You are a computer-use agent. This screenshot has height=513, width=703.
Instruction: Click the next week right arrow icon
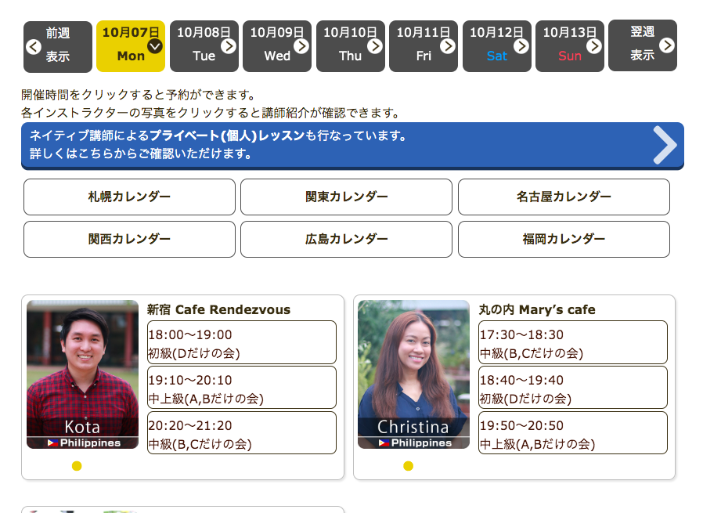pos(666,45)
